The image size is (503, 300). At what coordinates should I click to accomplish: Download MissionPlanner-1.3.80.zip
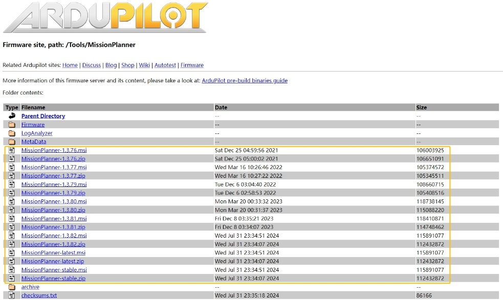coord(53,210)
